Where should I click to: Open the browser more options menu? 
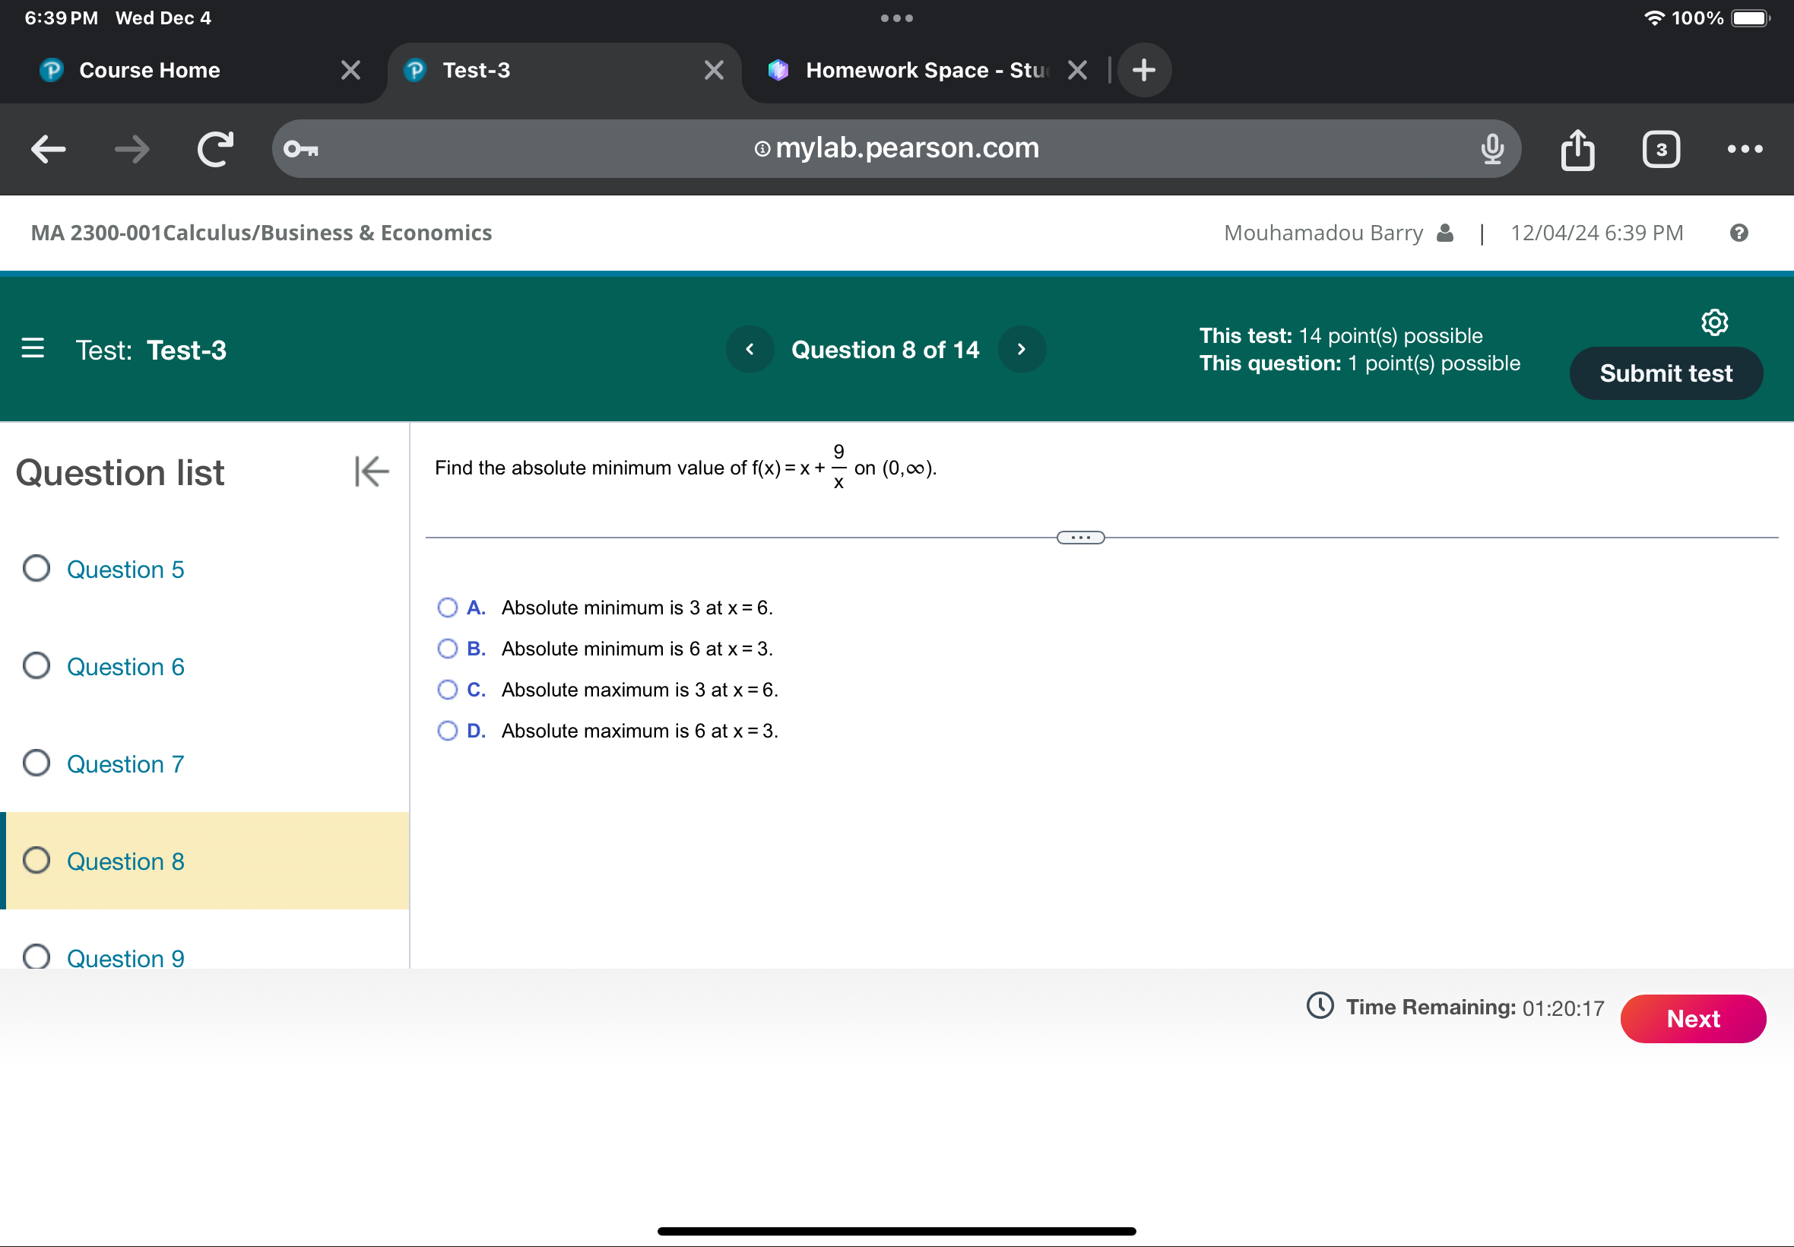tap(1745, 148)
